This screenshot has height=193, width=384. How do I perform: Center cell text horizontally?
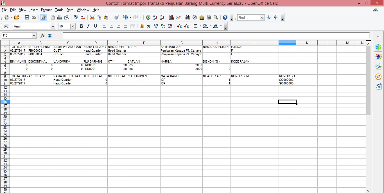tap(111, 26)
